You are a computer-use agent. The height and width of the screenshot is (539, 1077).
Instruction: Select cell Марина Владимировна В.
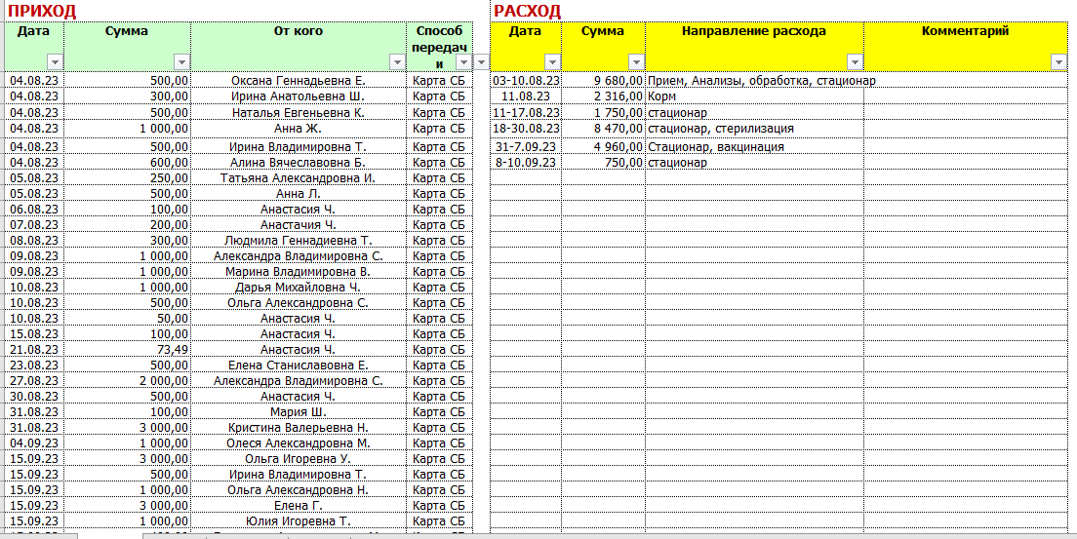pos(299,271)
